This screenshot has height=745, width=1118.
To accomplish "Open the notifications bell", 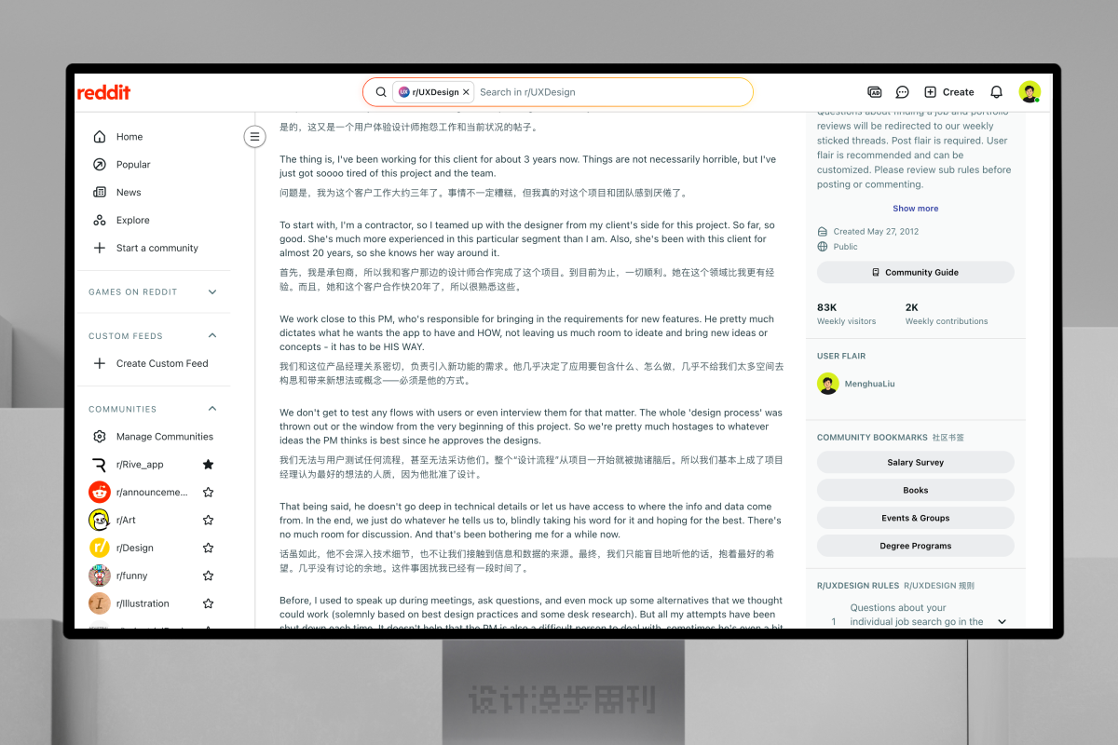I will click(x=996, y=92).
